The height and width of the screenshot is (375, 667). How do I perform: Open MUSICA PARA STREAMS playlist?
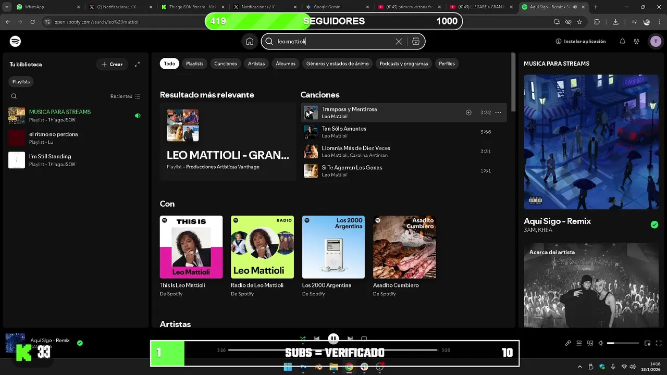pos(75,116)
